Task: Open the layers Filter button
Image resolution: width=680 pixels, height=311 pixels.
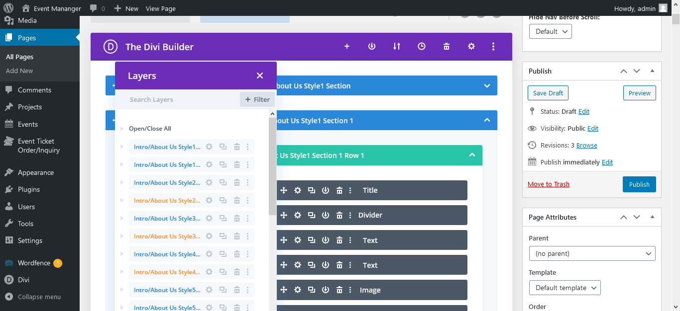Action: (257, 99)
